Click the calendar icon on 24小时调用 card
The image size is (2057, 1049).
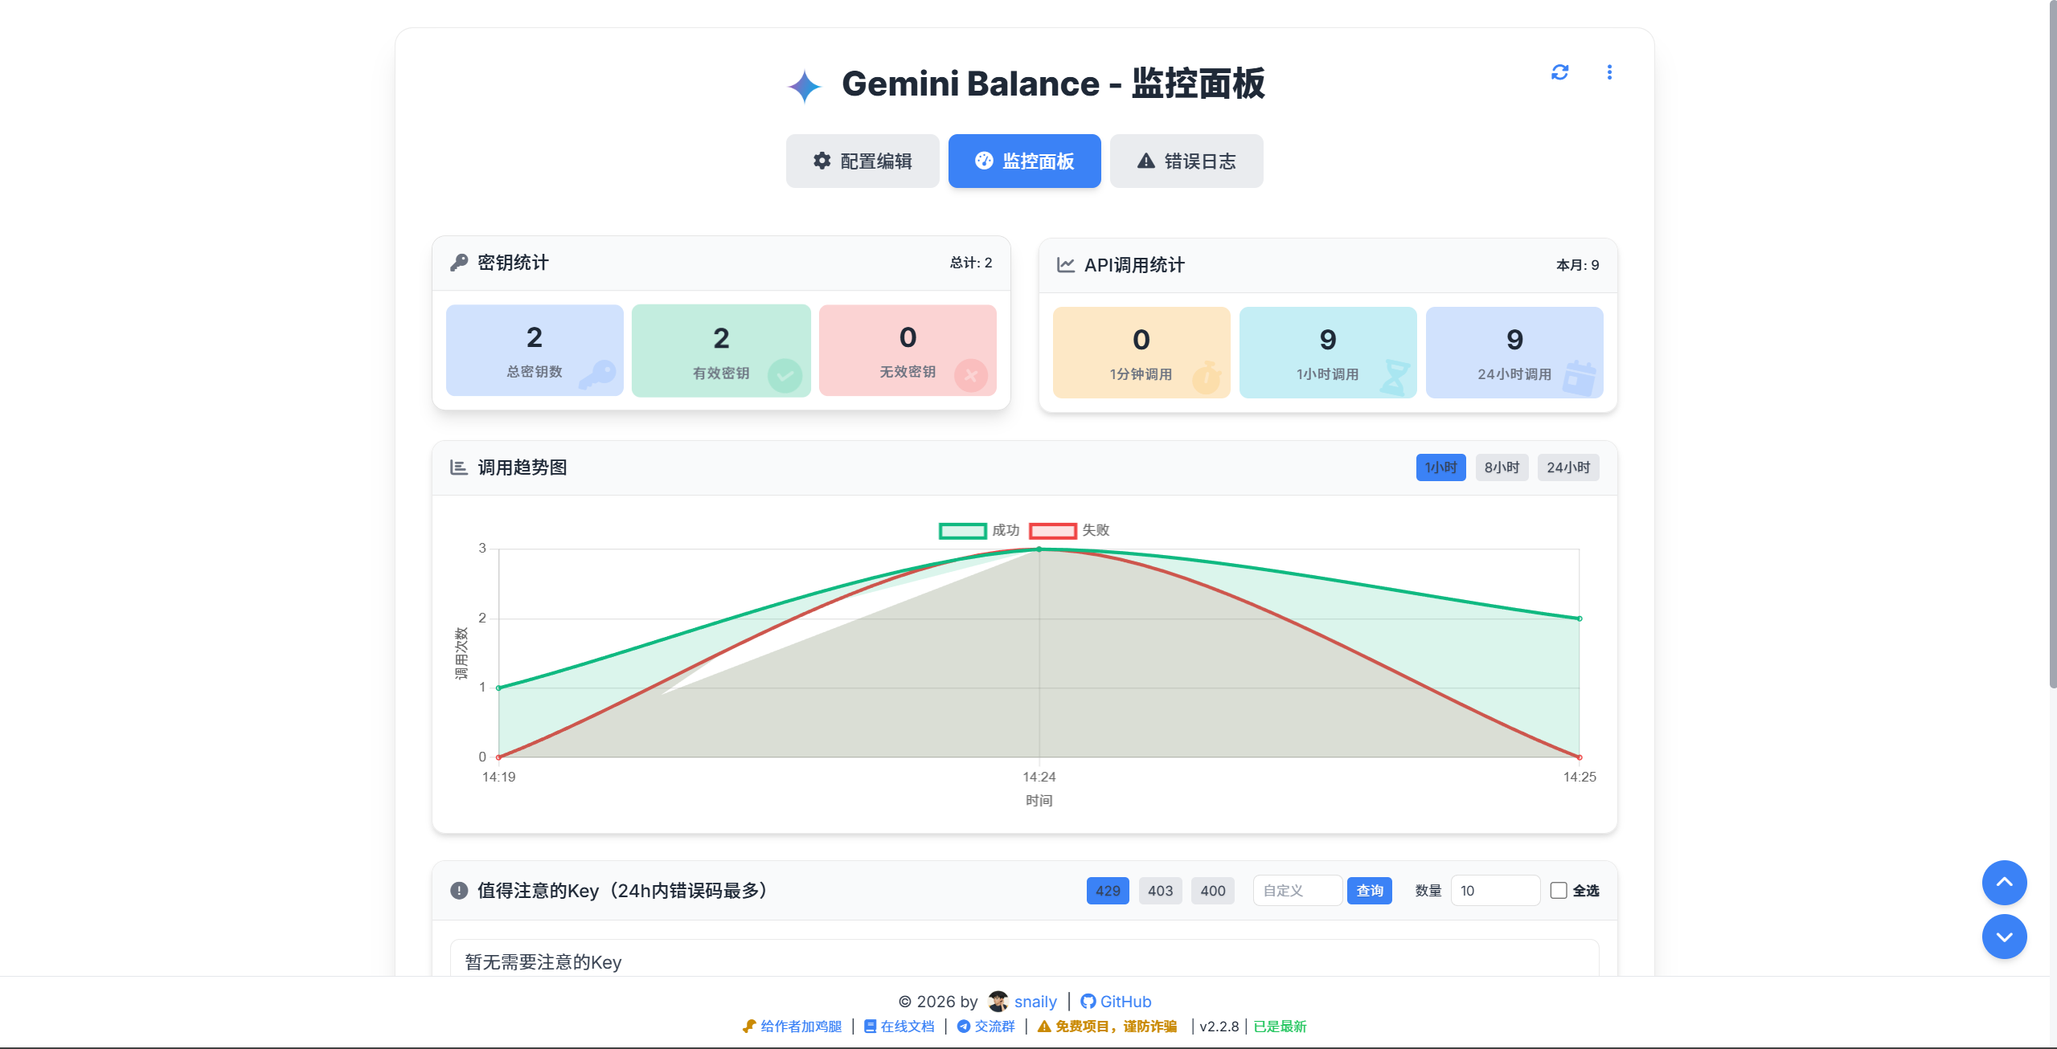(x=1580, y=378)
